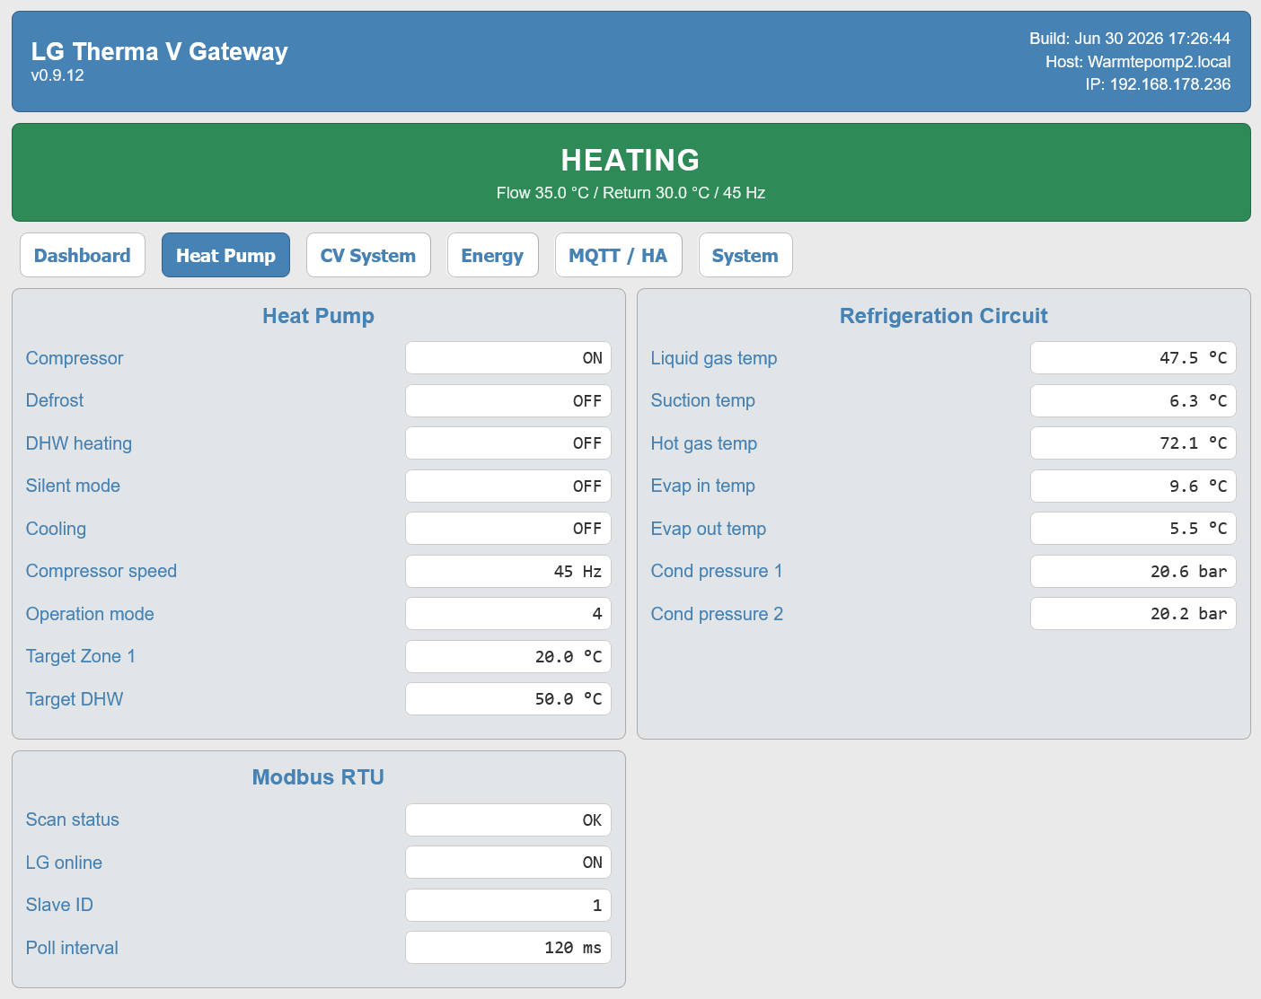Click the Host Warmtepomp2.local text
1261x999 pixels.
(1138, 62)
